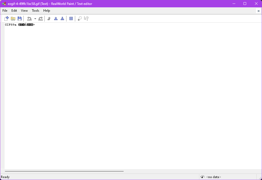Open the Edit menu
This screenshot has width=262, height=180.
click(14, 11)
